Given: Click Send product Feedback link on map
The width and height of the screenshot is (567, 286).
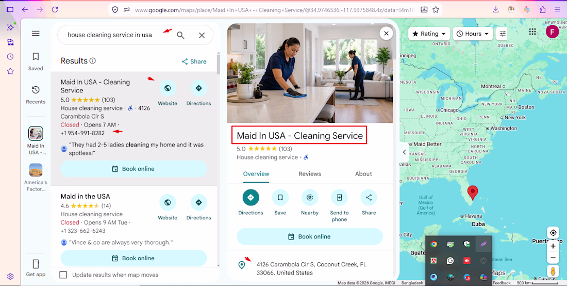Looking at the screenshot, I should pyautogui.click(x=502, y=283).
